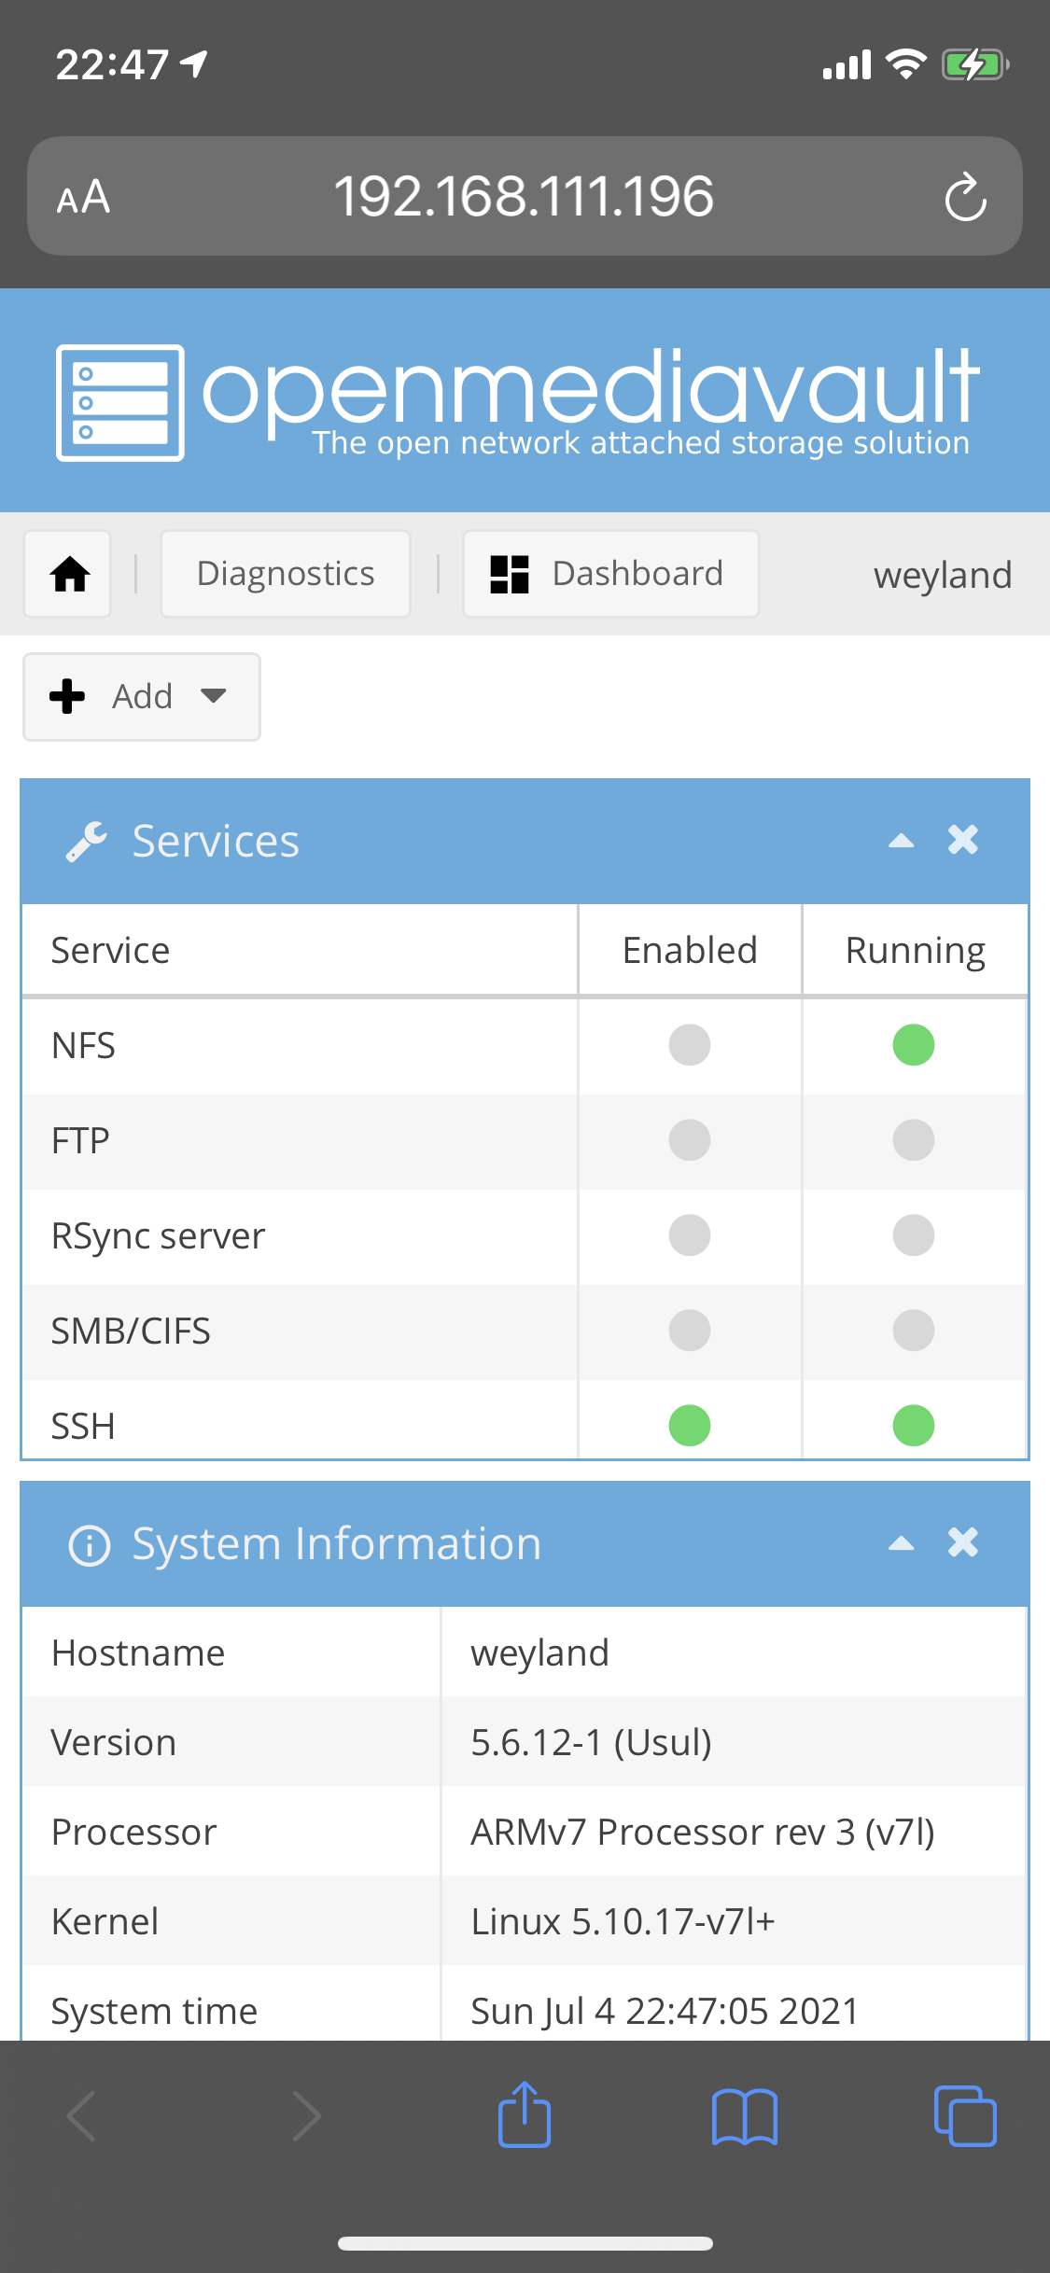Close the System Information widget
1050x2273 pixels.
[963, 1542]
